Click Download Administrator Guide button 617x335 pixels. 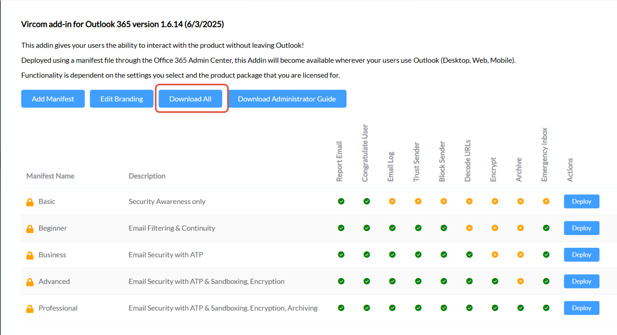287,99
